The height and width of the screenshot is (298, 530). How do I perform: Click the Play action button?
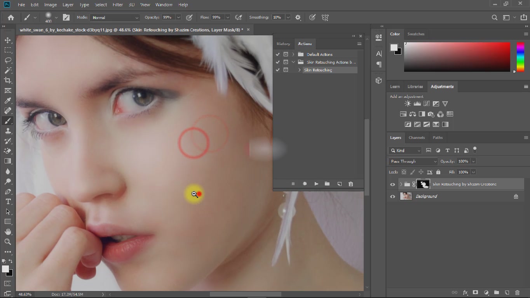(316, 184)
